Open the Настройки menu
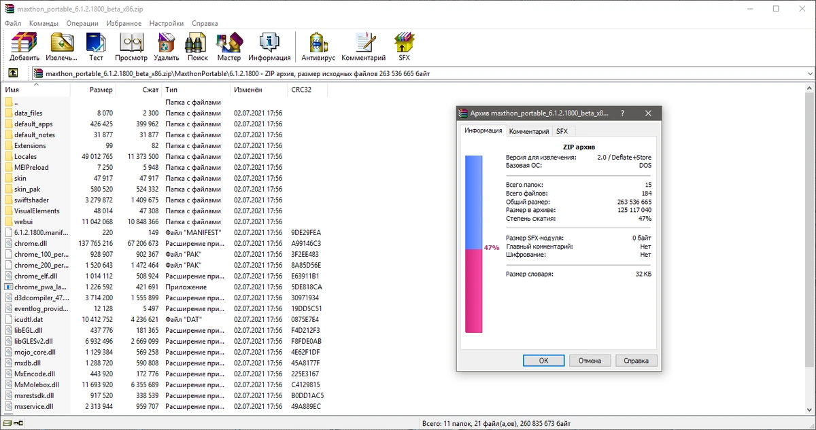Viewport: 816px width, 430px height. [167, 23]
